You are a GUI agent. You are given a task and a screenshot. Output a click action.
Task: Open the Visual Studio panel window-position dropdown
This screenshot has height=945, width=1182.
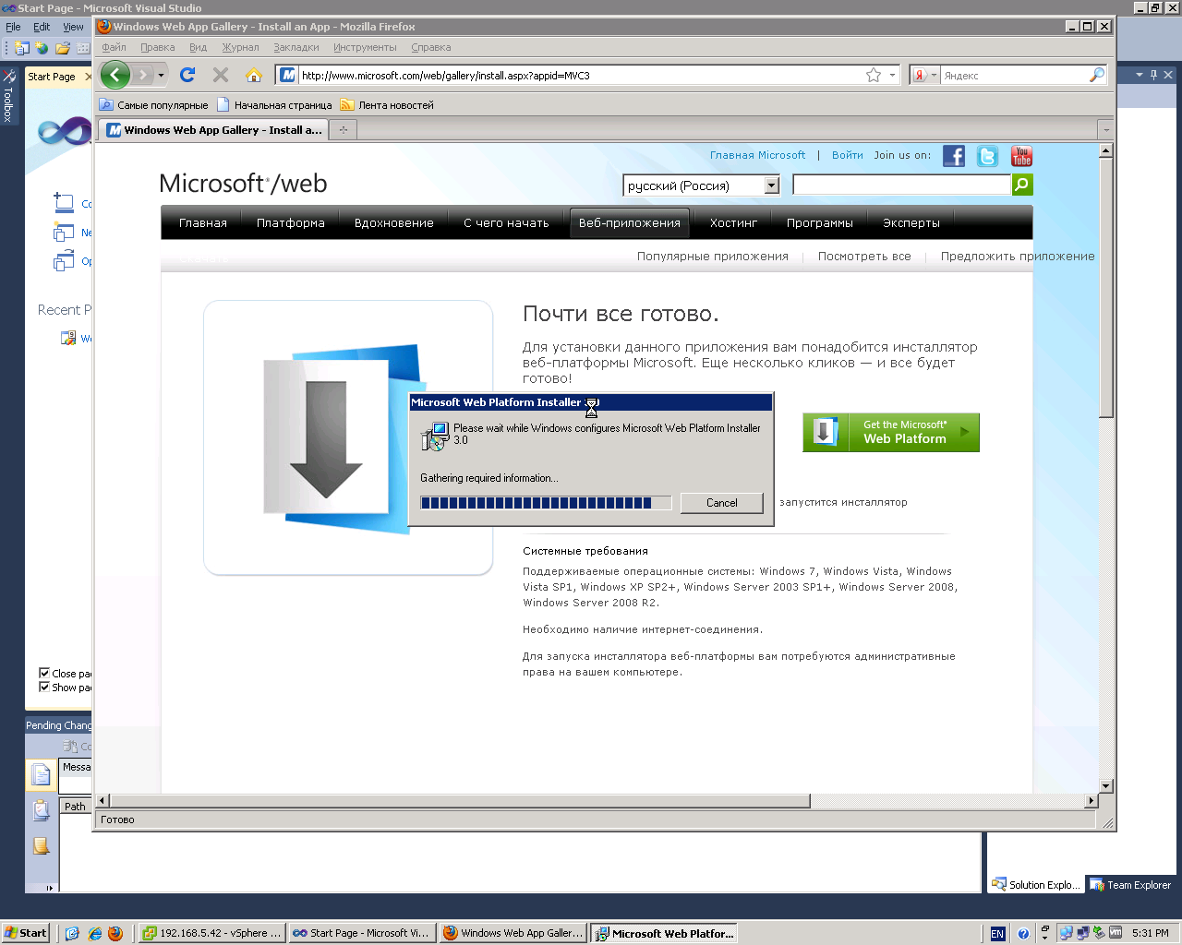pos(1140,75)
